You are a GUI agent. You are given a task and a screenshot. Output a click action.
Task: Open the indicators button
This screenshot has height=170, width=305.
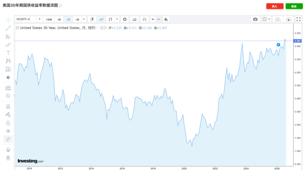click(x=134, y=19)
